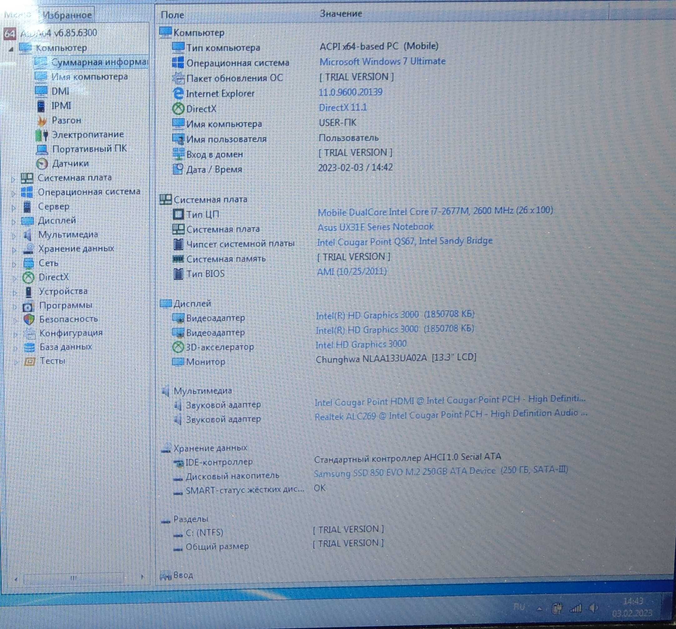The image size is (676, 629).
Task: Sort by the Поле column header
Action: click(172, 15)
